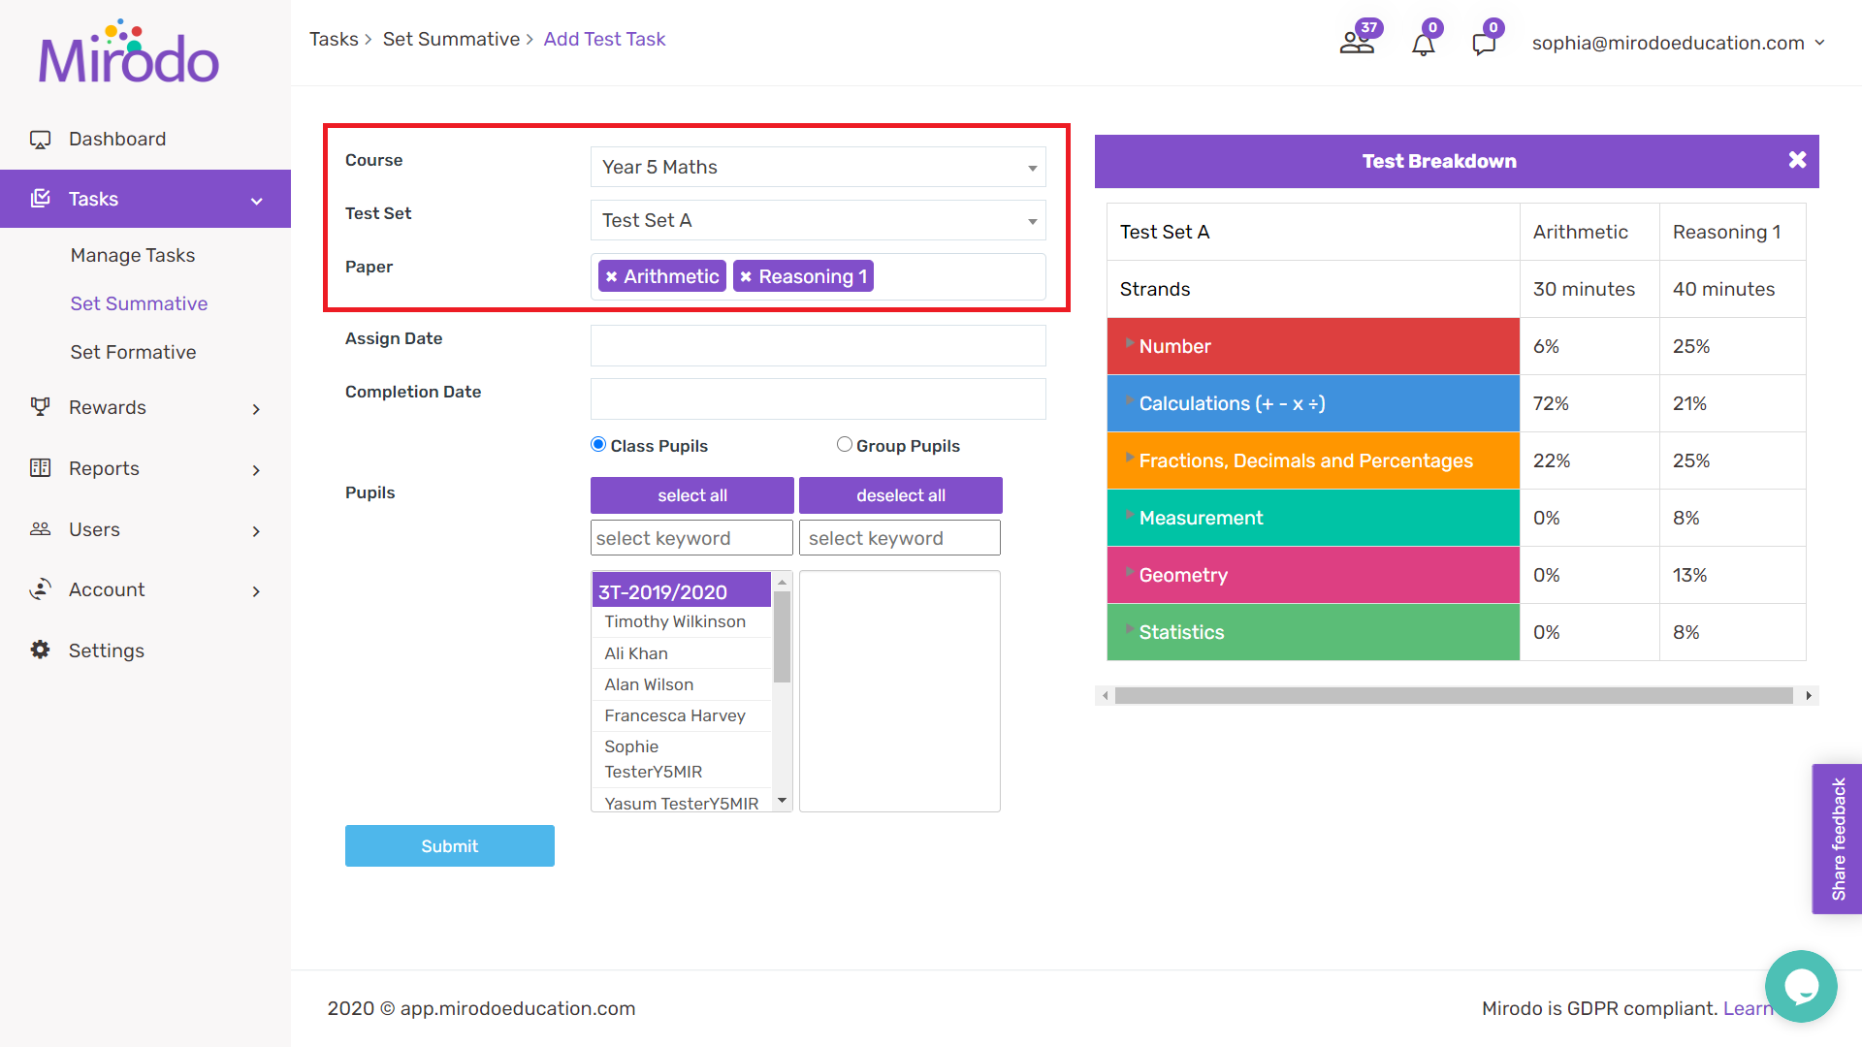
Task: Select the Class Pupils radio button
Action: point(598,444)
